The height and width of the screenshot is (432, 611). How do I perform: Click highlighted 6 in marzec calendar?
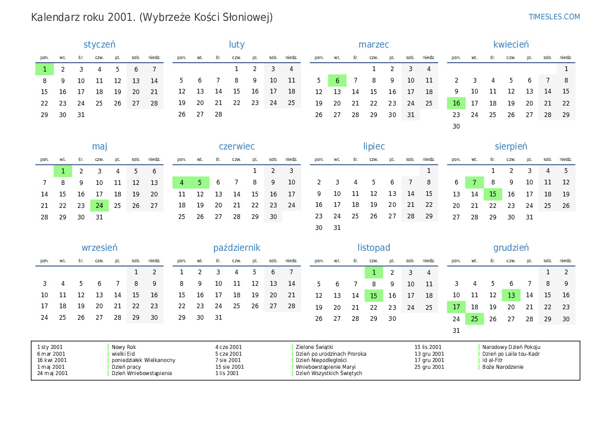337,80
